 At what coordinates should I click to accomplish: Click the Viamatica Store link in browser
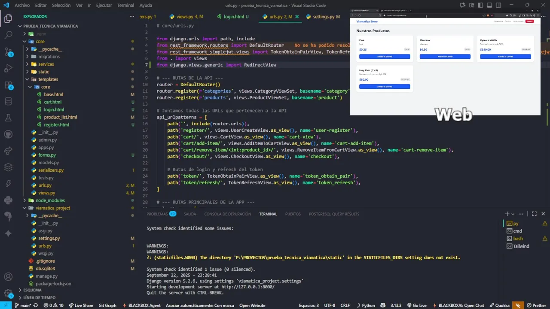click(x=367, y=21)
